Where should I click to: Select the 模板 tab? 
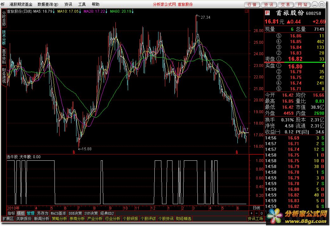(21, 213)
